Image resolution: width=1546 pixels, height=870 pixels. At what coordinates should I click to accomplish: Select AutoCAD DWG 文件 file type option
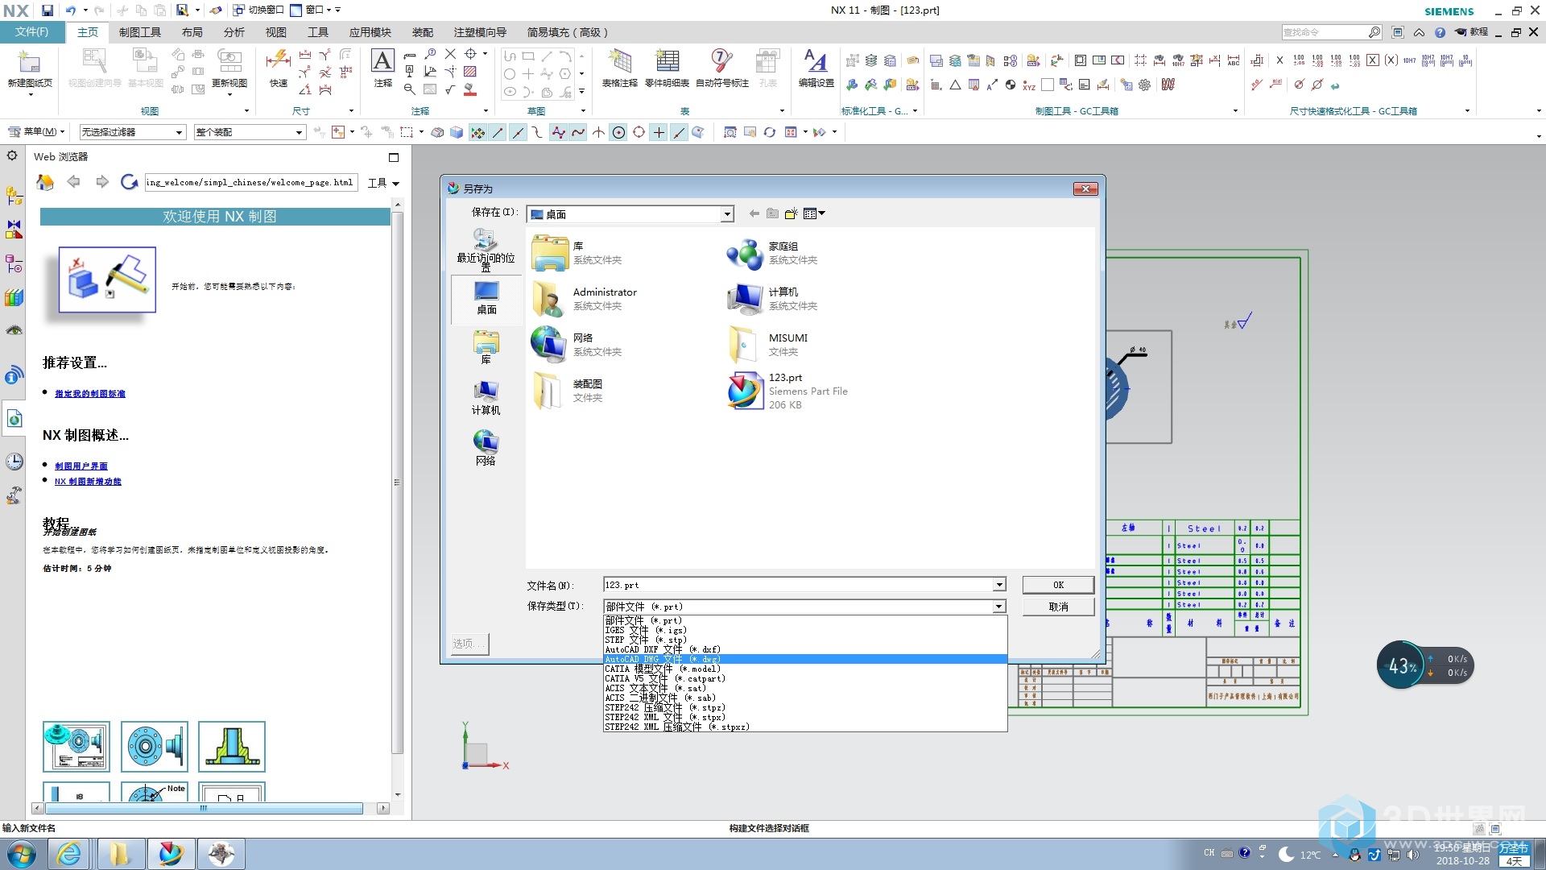click(x=662, y=659)
